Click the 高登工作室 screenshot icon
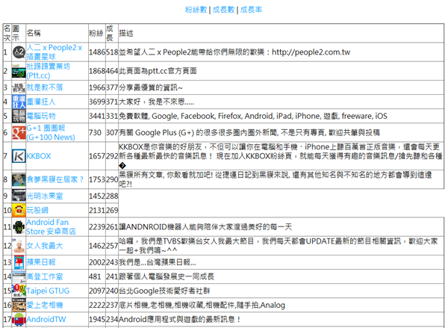 [19, 276]
